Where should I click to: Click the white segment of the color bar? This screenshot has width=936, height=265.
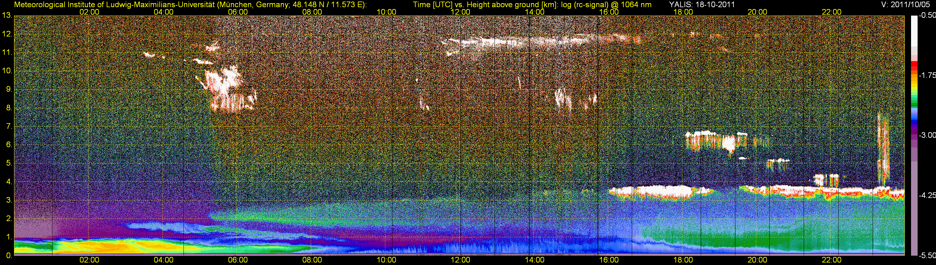point(914,31)
